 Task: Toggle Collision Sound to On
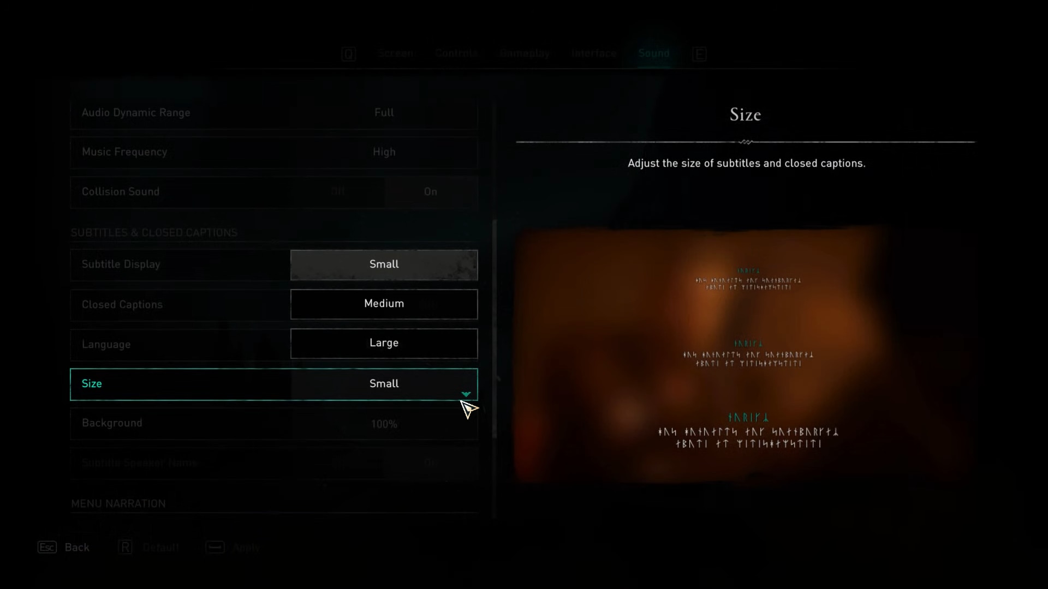point(431,190)
